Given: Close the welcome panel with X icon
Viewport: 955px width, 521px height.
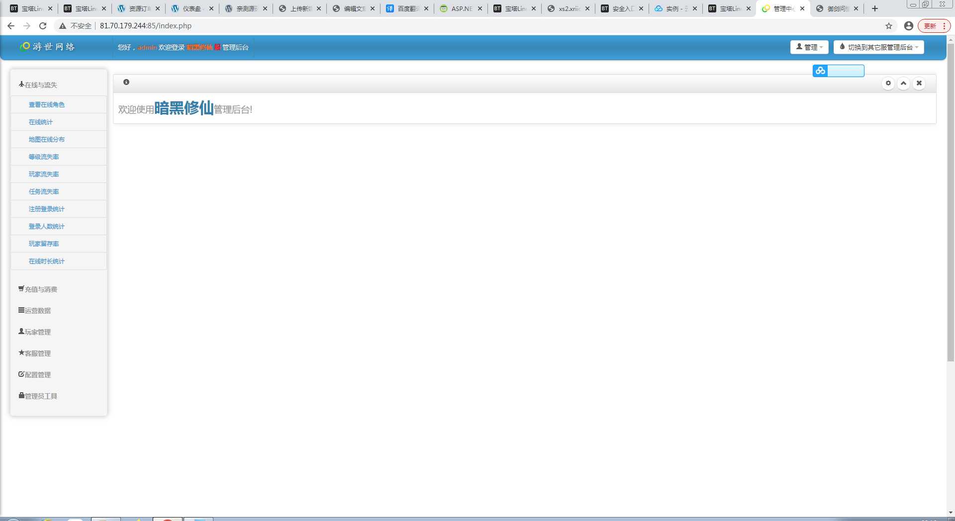Looking at the screenshot, I should 919,84.
